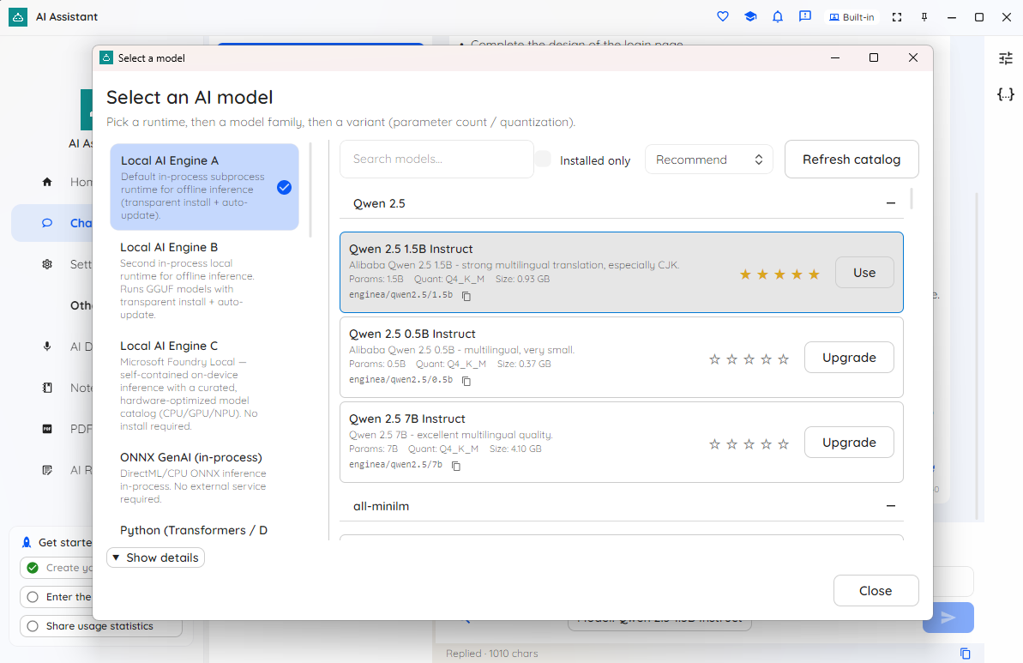Click the model catalog scrollbar
Screen dimensions: 1023x663
point(912,198)
